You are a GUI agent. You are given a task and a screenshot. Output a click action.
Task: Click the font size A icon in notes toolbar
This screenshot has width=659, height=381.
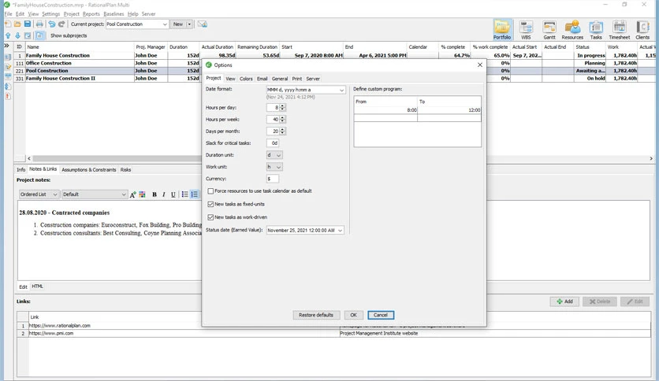click(x=132, y=194)
